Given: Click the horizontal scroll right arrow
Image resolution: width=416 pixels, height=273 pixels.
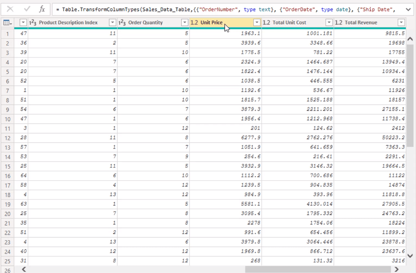Looking at the screenshot, I should coord(397,269).
